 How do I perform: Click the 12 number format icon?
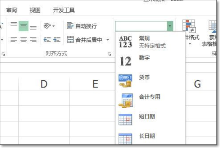(x=125, y=61)
